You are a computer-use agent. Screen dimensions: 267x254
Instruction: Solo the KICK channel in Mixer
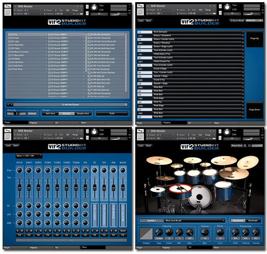click(x=18, y=231)
